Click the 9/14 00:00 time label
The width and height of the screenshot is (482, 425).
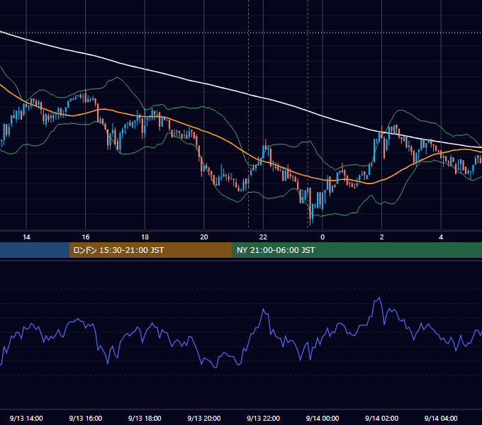tap(323, 418)
